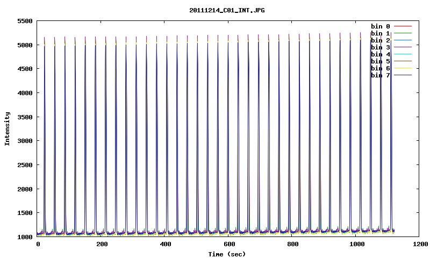Click the plot title 20111214_C01_INT.JPG
This screenshot has height=258, width=430.
(x=227, y=10)
